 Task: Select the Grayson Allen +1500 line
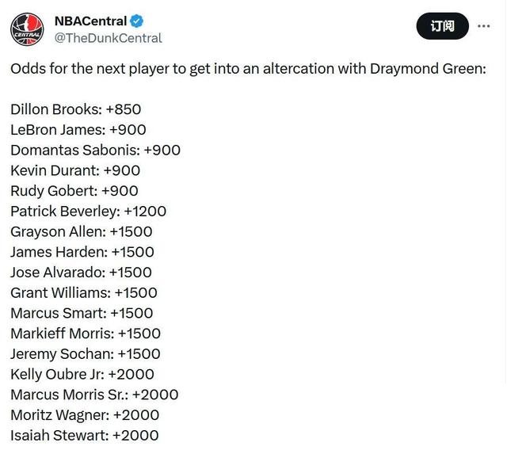[x=81, y=231]
